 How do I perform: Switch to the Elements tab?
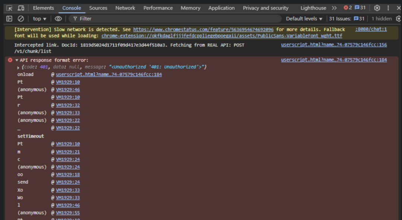(43, 8)
